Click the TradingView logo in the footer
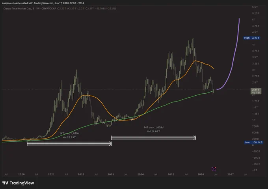 [x=18, y=183]
